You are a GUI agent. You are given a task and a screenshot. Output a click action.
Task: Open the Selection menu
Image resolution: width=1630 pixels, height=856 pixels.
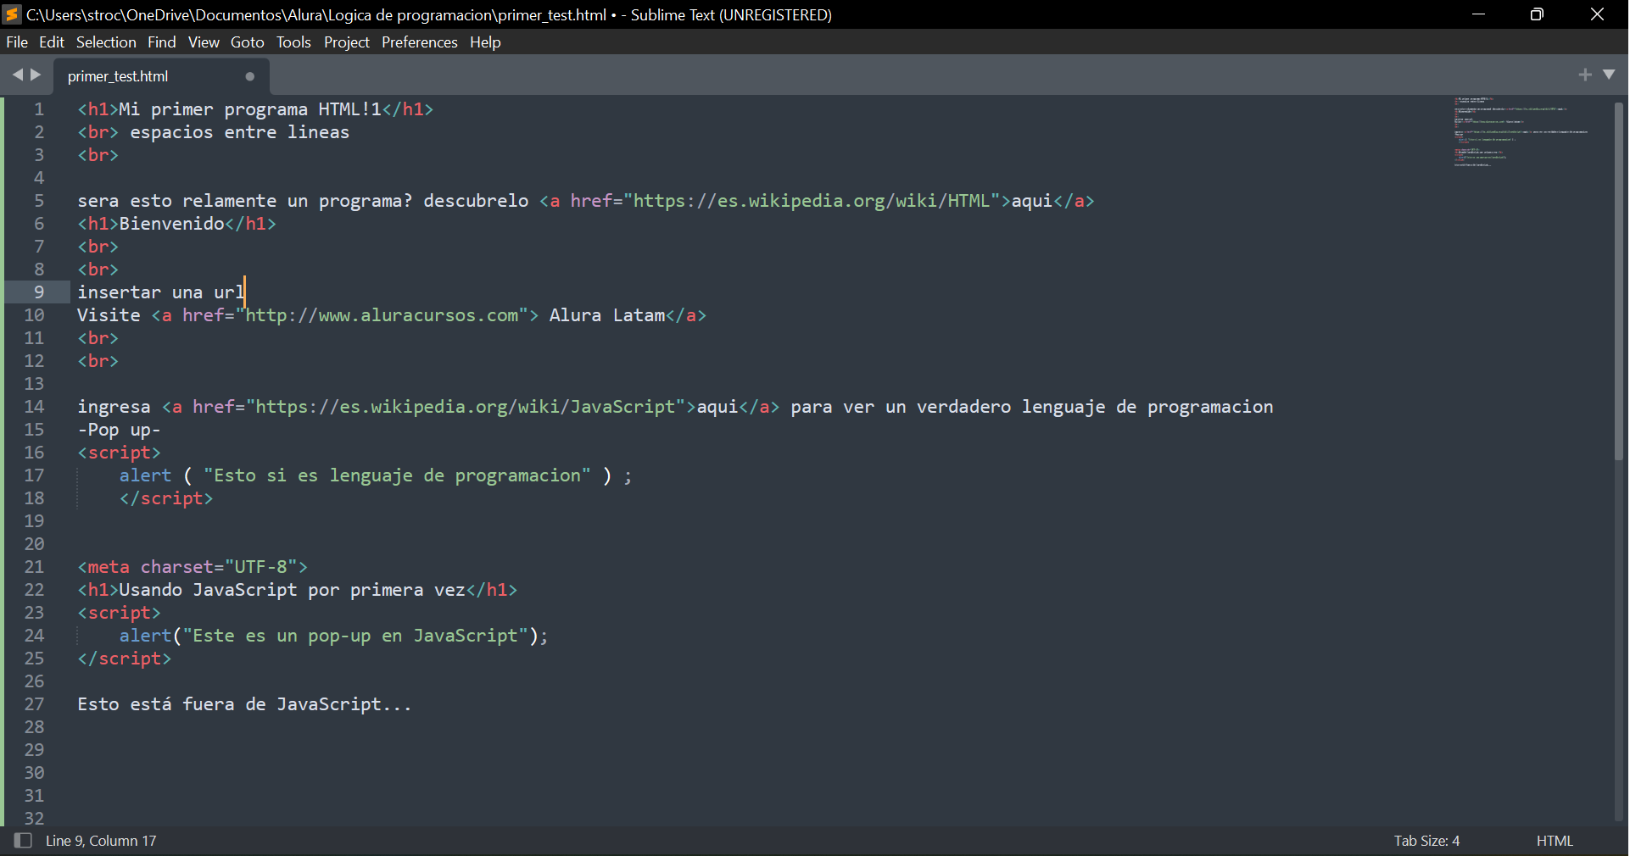106,42
